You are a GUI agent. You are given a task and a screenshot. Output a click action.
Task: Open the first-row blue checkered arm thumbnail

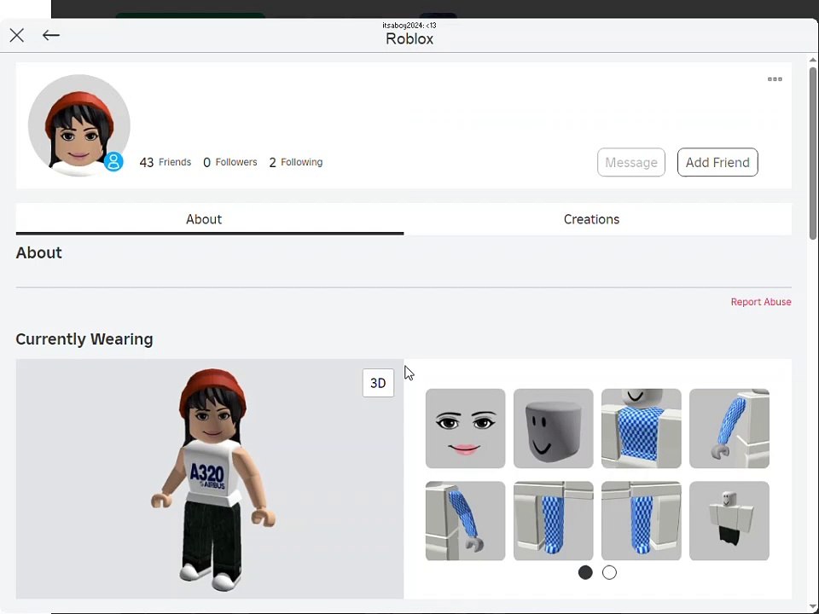729,428
